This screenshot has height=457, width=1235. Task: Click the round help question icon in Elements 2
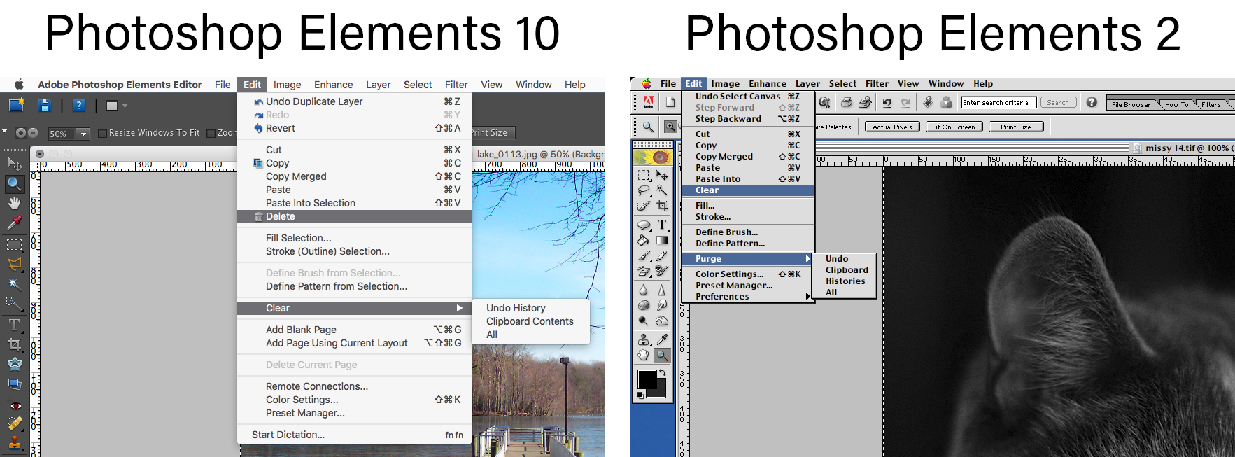[x=1092, y=102]
